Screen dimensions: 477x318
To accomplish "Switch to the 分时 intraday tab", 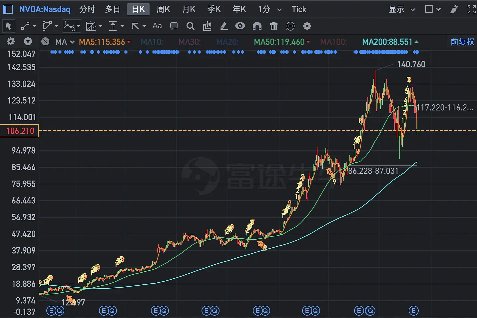I will click(87, 9).
